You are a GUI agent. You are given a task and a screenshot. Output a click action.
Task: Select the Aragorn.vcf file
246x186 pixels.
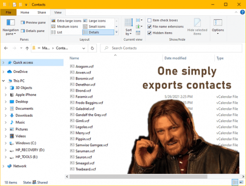click(x=84, y=67)
